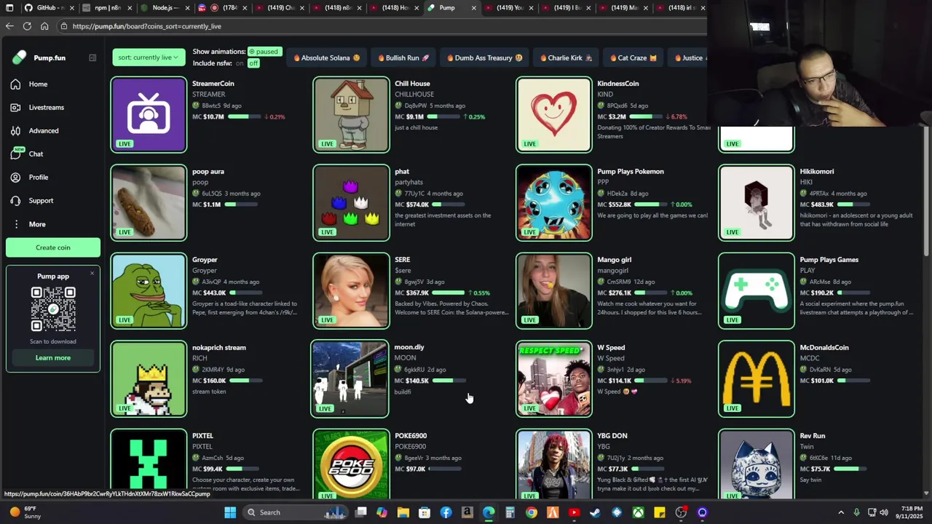This screenshot has height=524, width=932.
Task: Set Include nsfw to off
Action: (x=253, y=63)
